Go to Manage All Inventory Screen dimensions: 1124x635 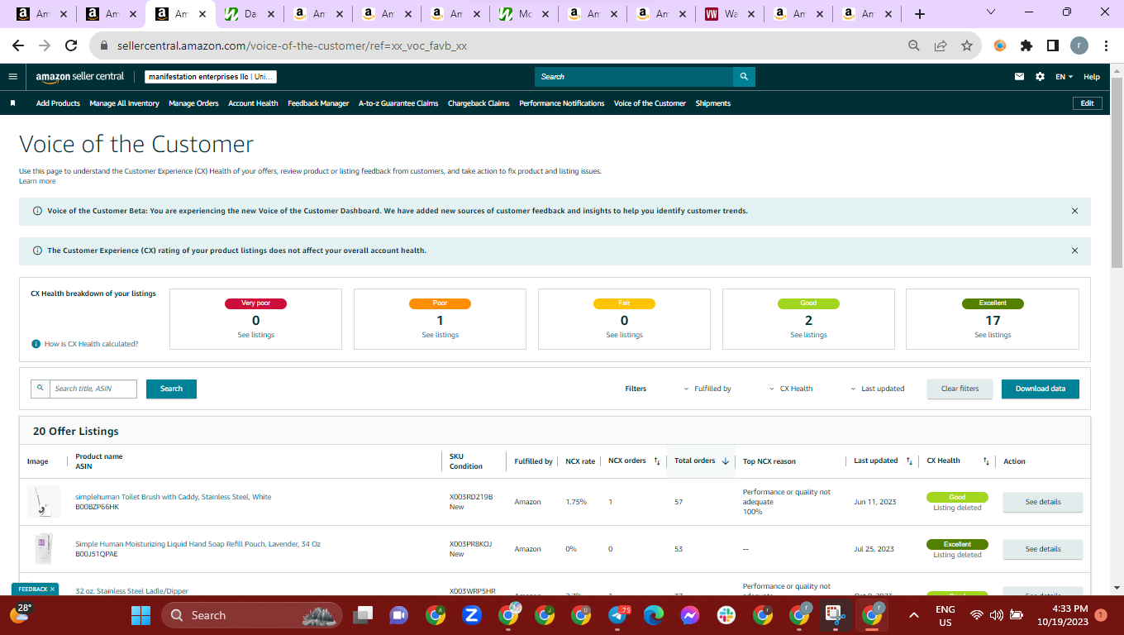click(124, 103)
